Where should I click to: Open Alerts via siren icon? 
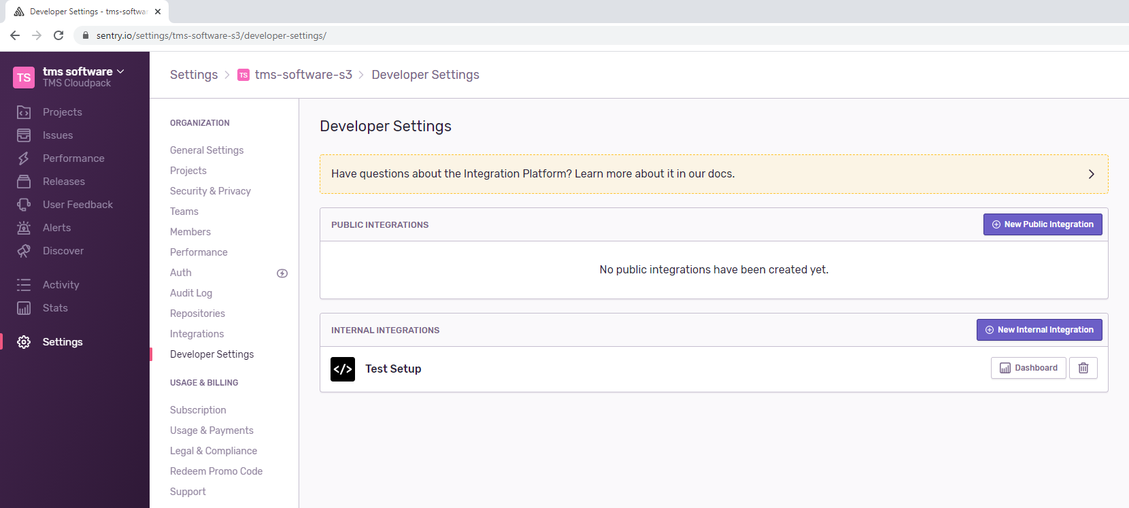(x=24, y=228)
